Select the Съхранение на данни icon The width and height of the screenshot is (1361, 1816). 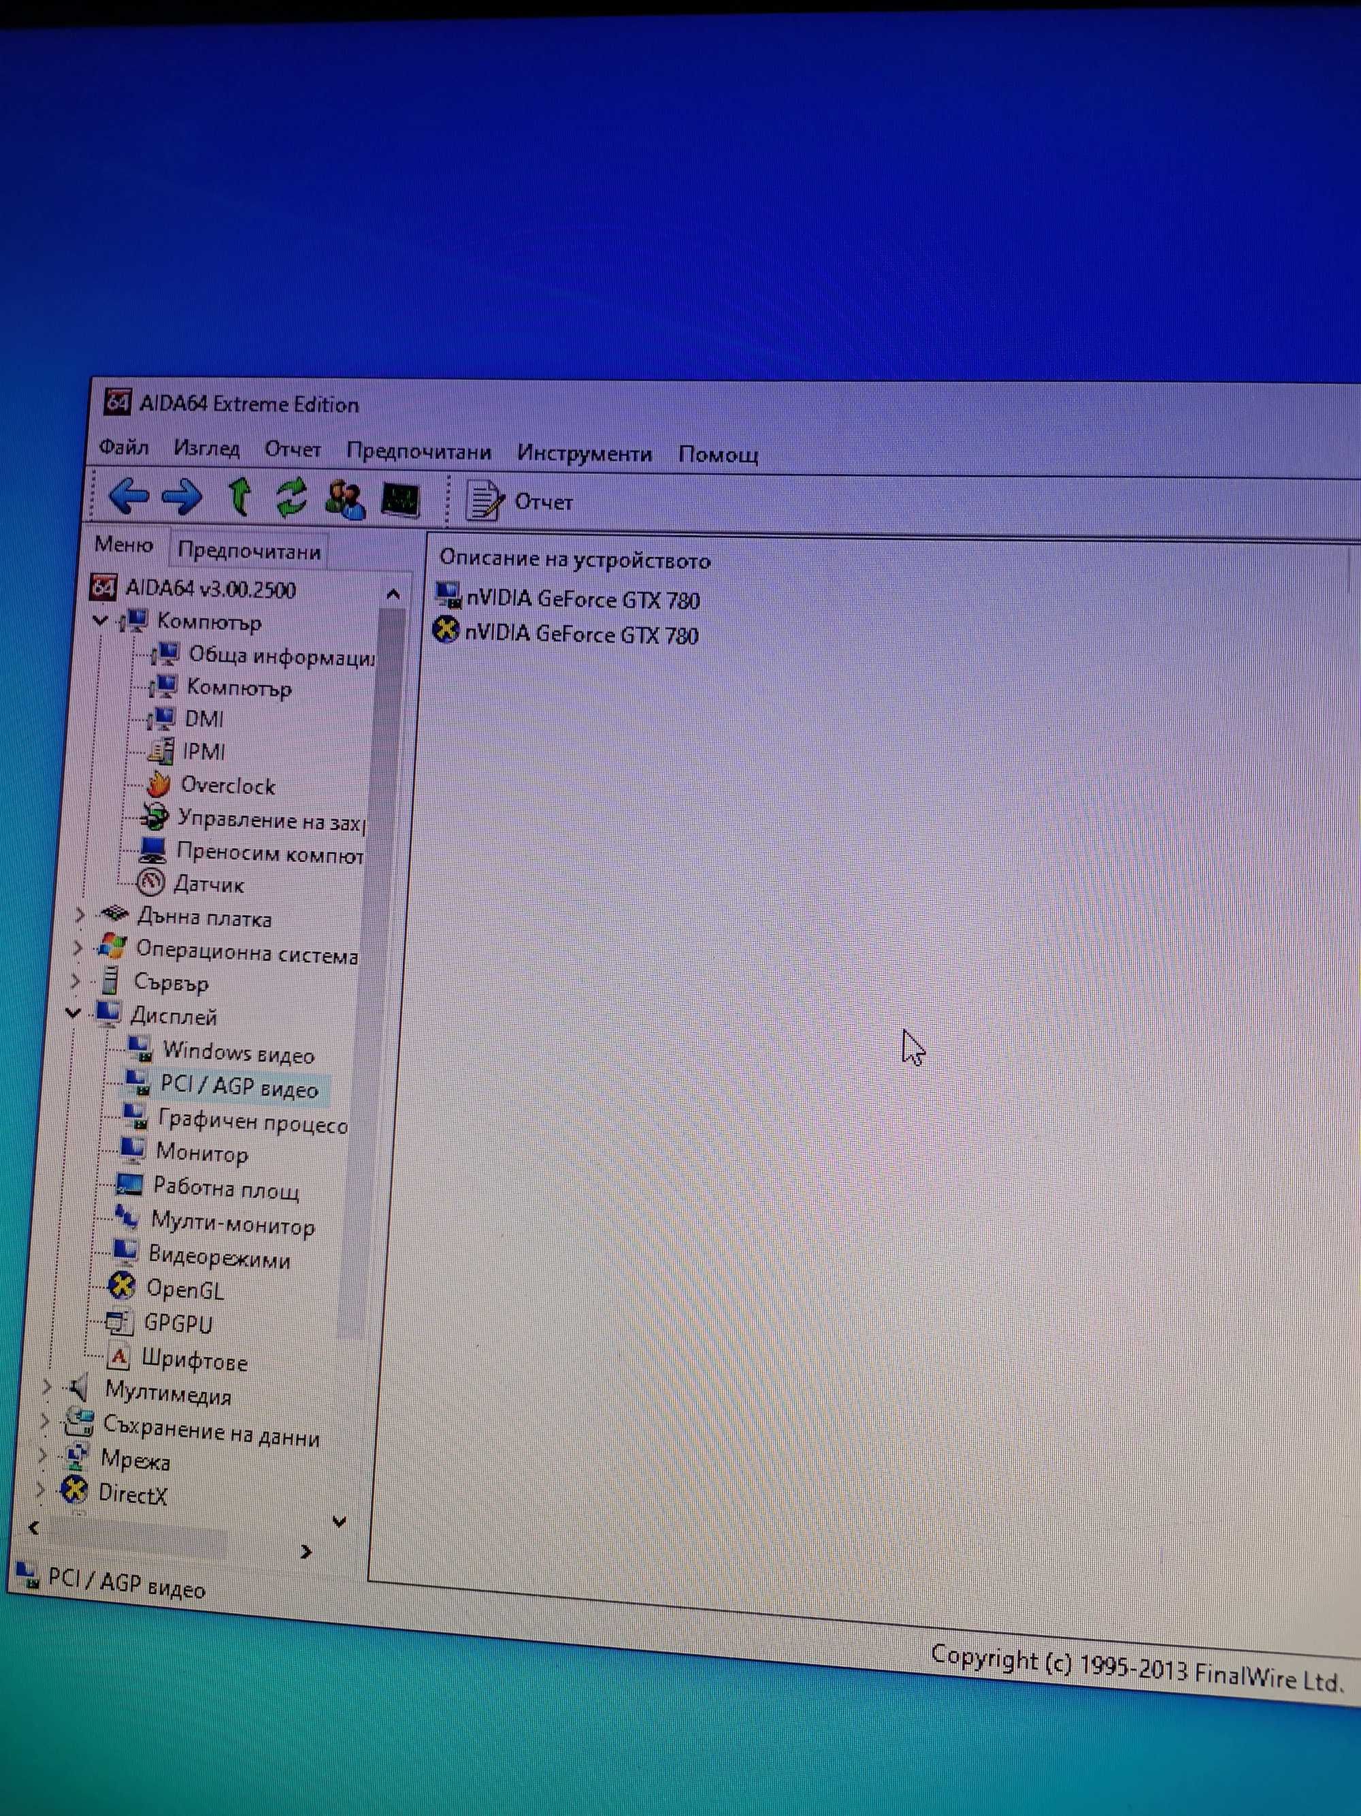79,1422
